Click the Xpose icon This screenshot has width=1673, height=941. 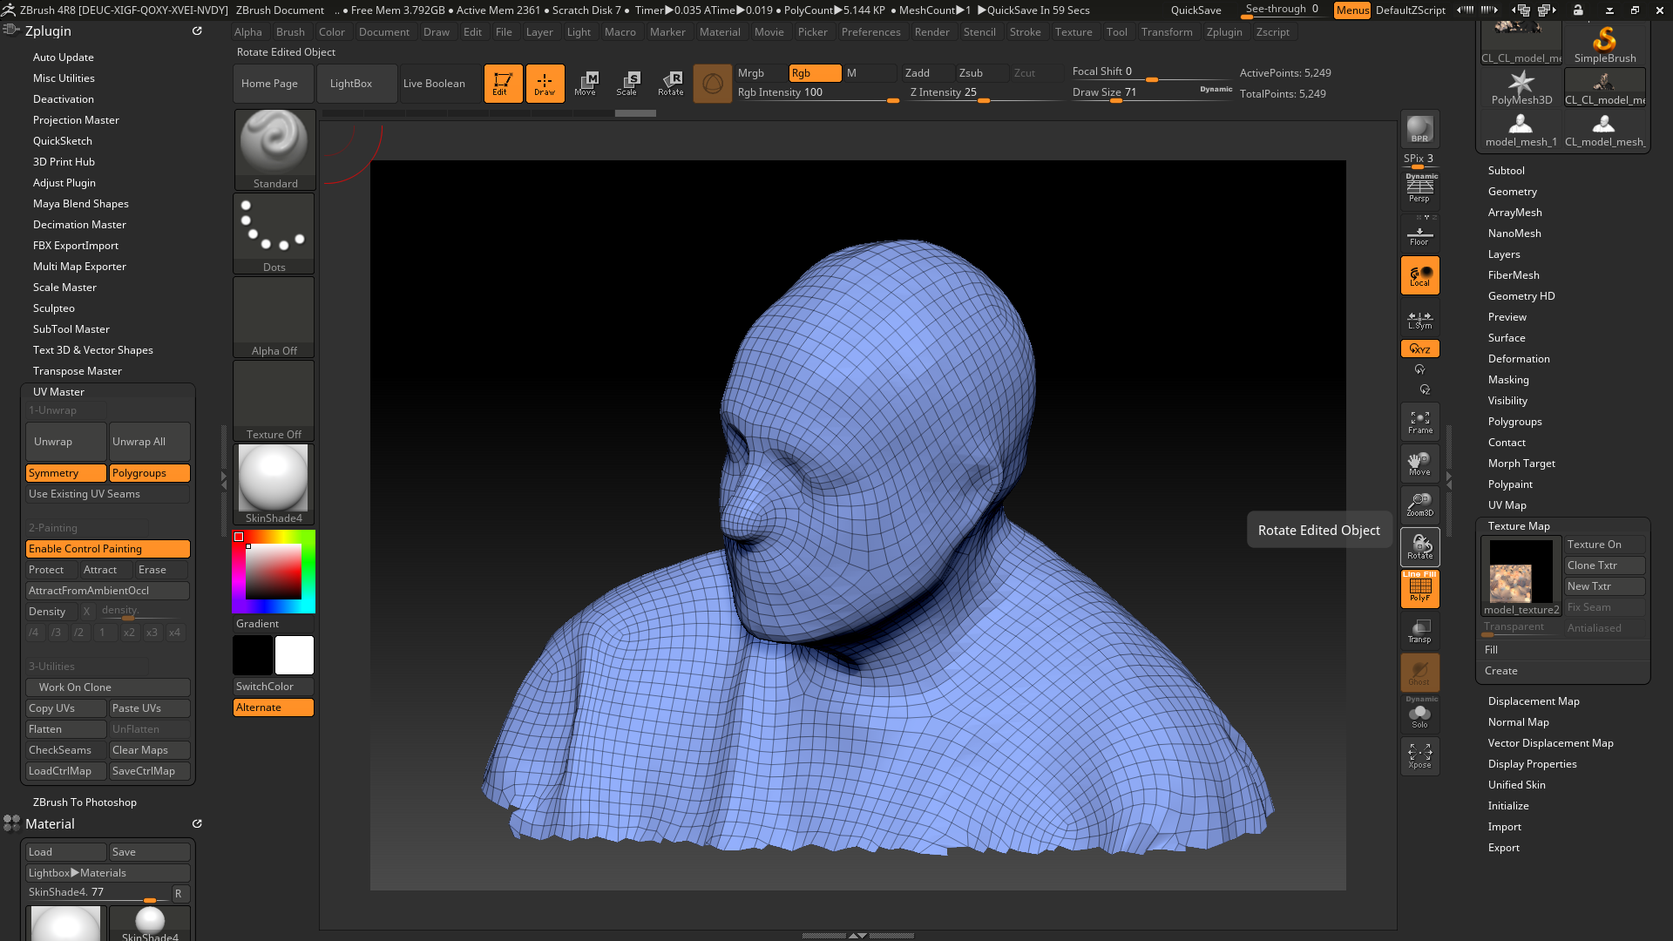click(x=1419, y=756)
